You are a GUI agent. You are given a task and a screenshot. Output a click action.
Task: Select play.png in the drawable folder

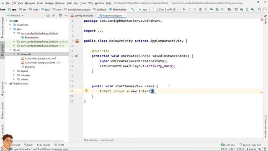[30, 67]
